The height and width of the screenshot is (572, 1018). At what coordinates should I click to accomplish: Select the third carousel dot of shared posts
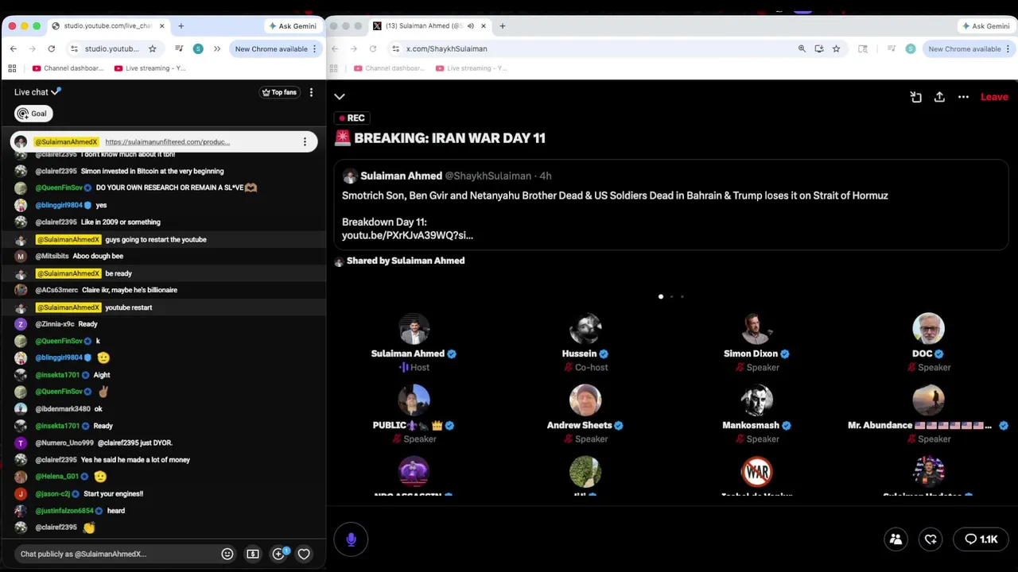682,296
